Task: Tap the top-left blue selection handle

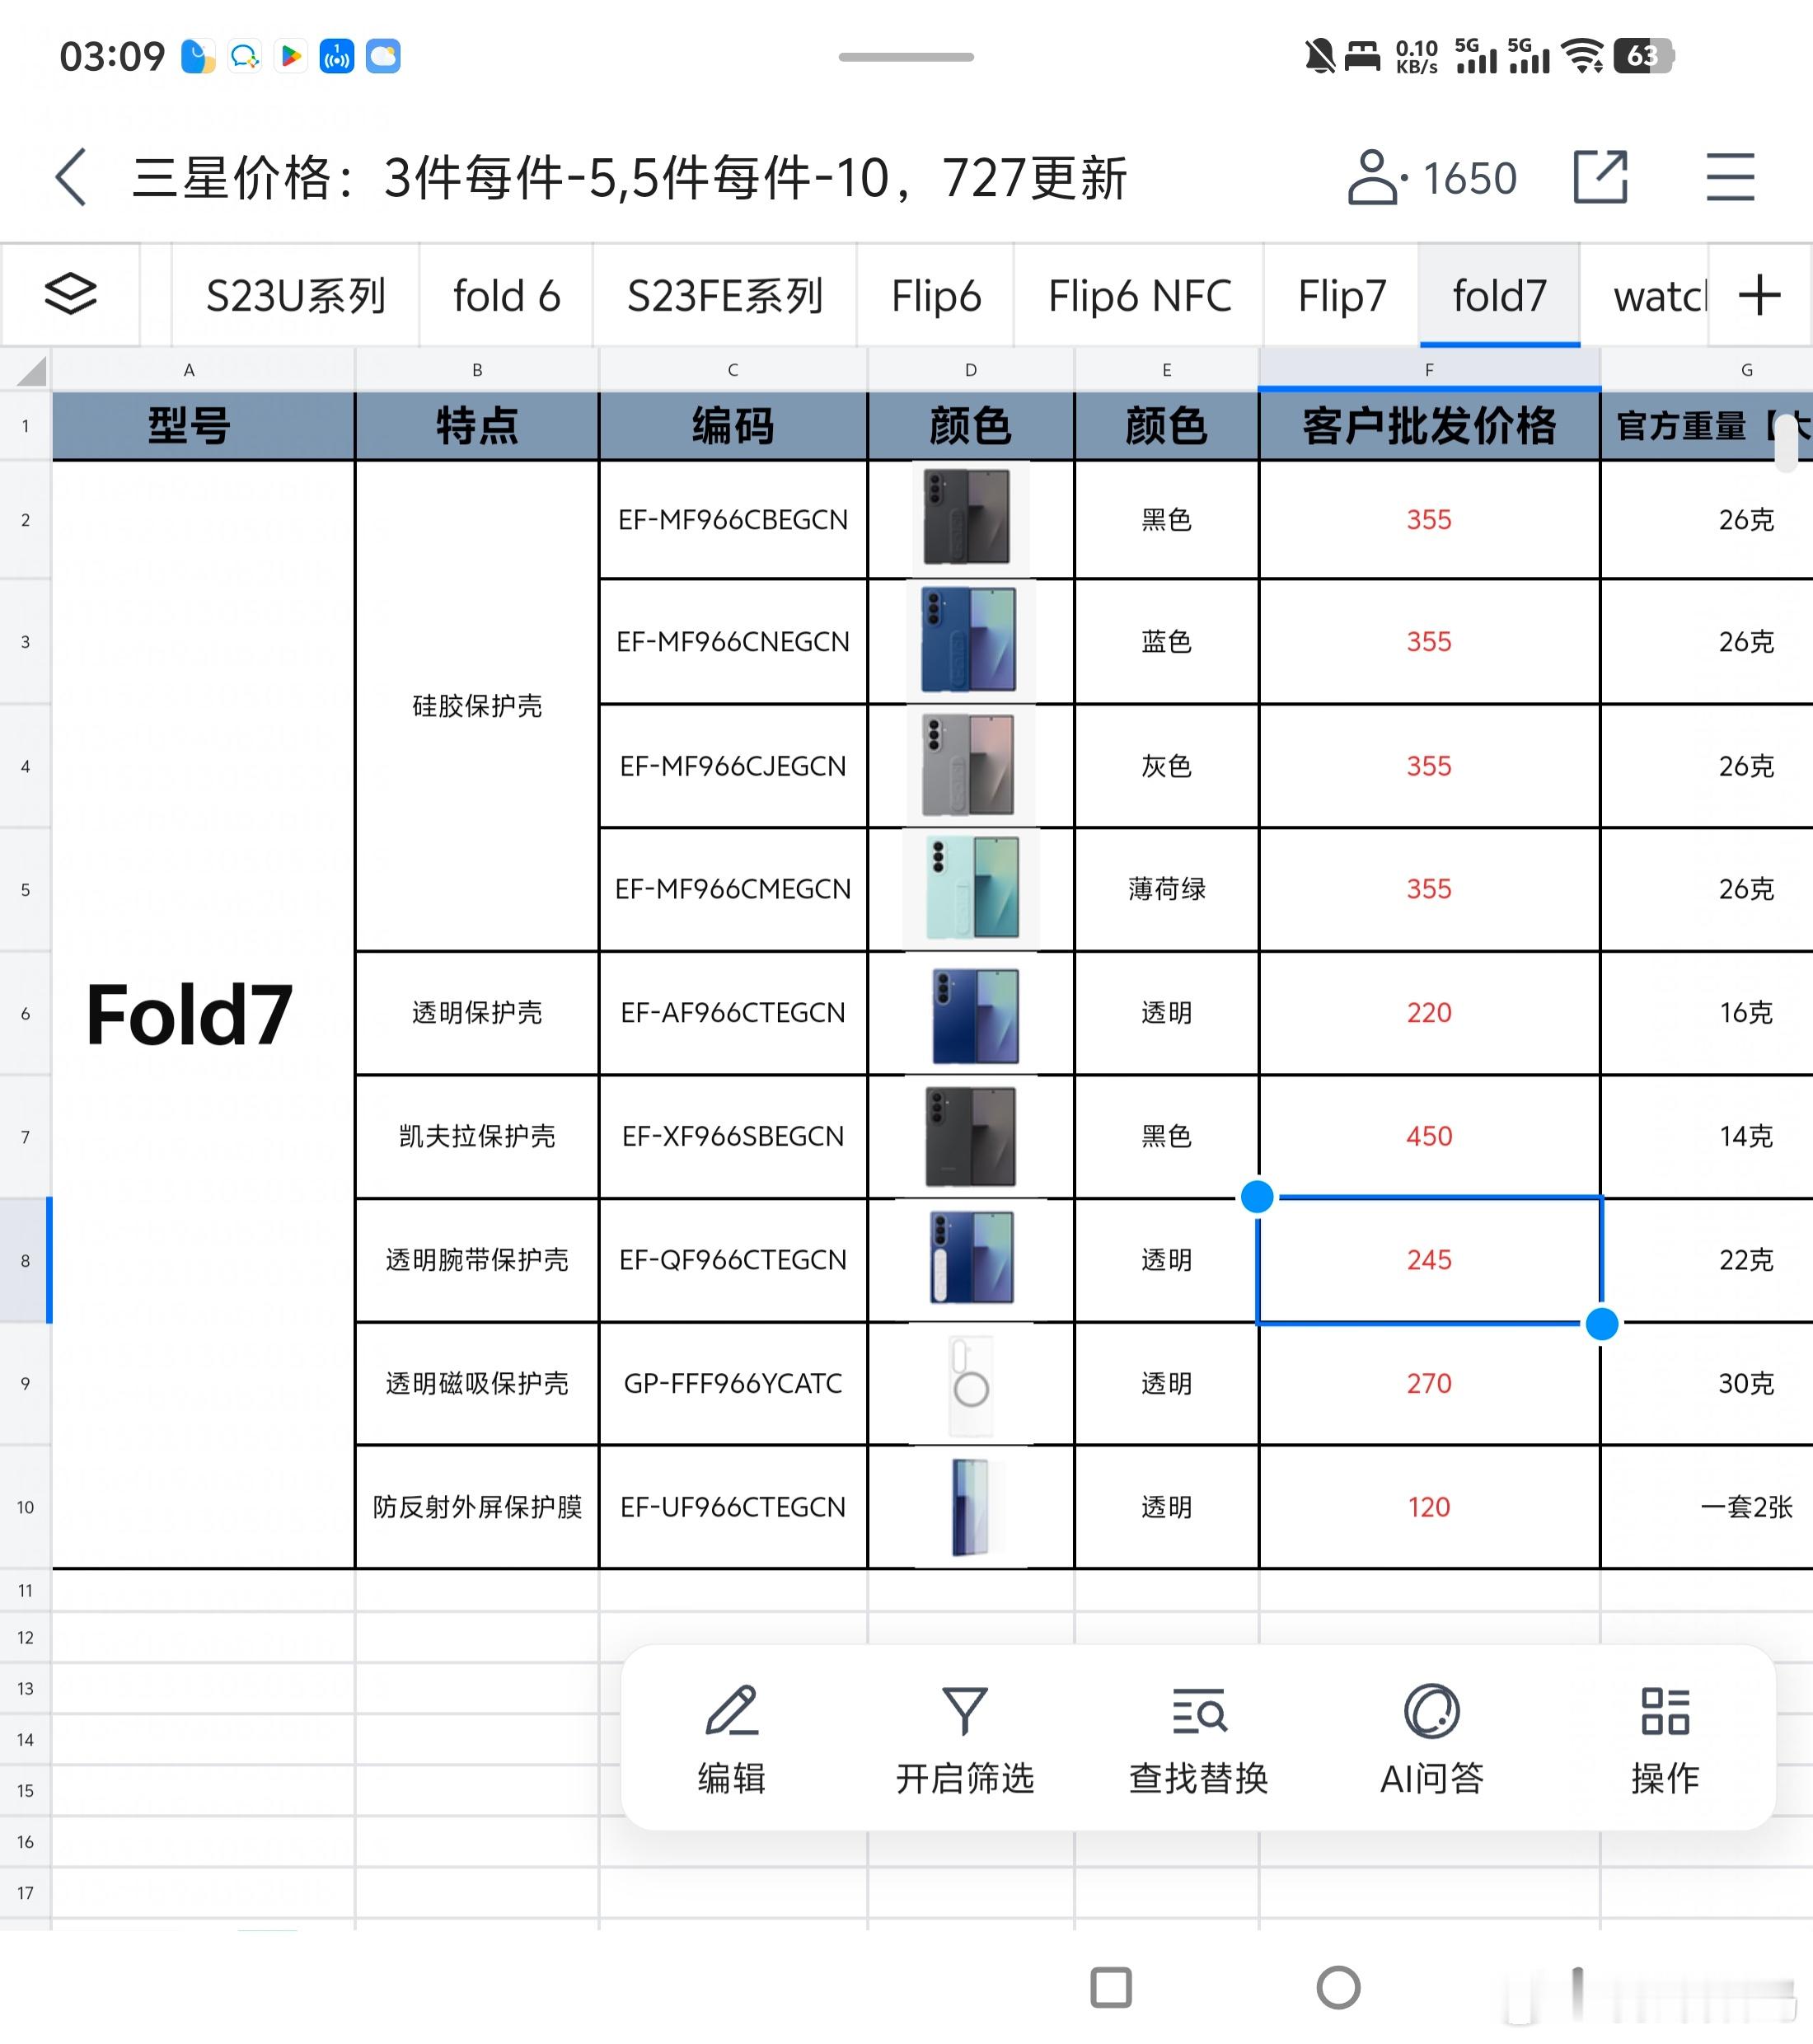Action: (x=1257, y=1196)
